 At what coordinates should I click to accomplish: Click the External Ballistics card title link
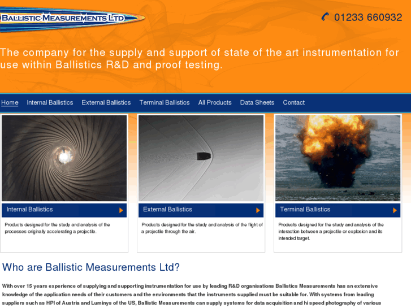167,210
